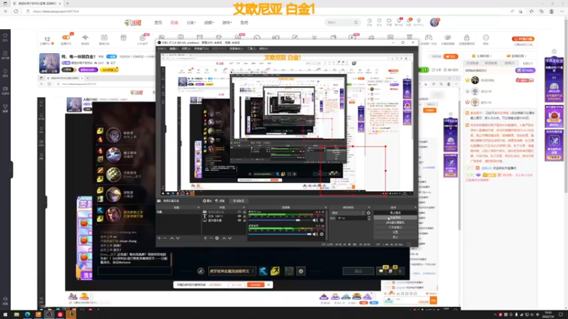Select the display capture source row

point(224,220)
